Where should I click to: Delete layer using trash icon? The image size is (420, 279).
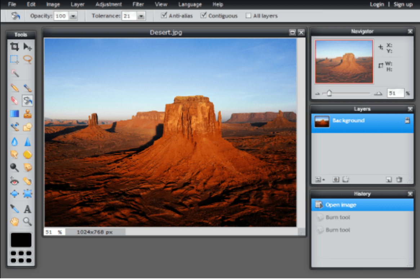pyautogui.click(x=399, y=179)
